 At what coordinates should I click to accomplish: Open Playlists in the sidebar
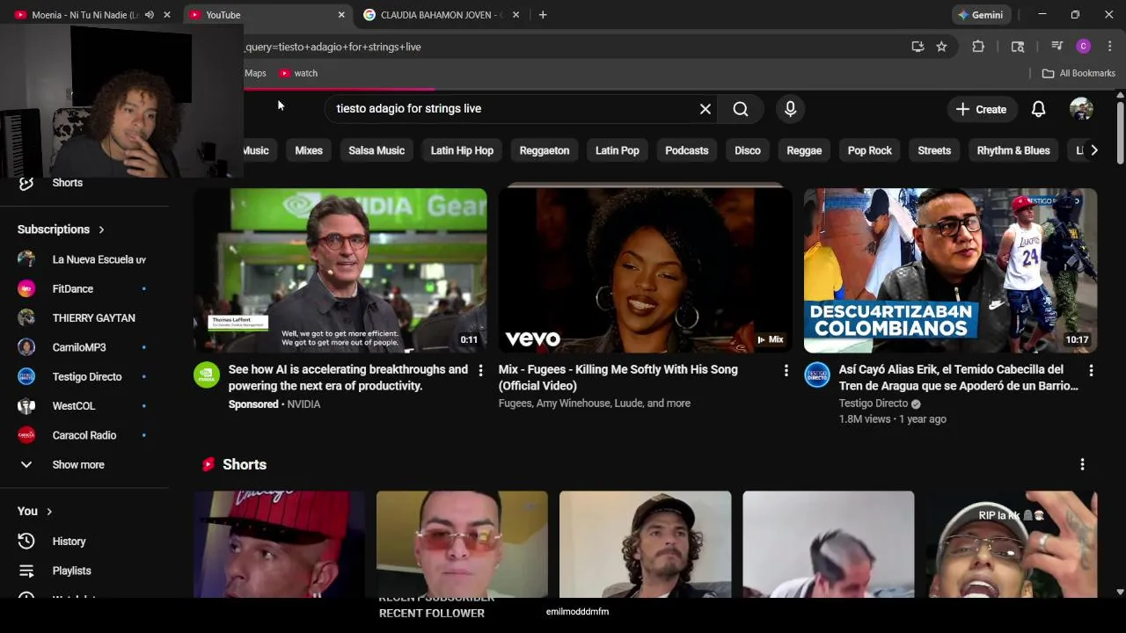pyautogui.click(x=84, y=571)
